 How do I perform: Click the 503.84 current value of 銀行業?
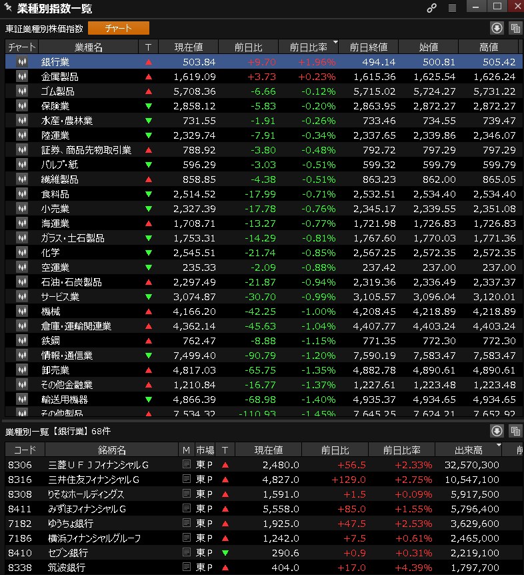coord(199,62)
